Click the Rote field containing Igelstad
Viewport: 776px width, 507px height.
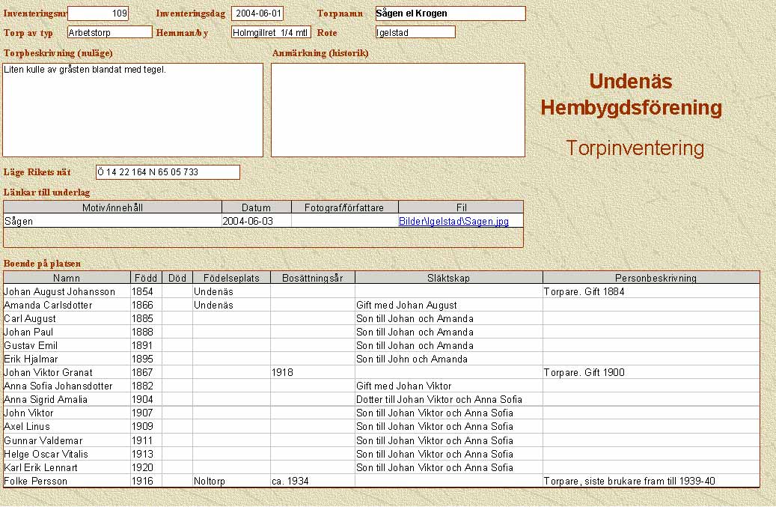tap(415, 32)
